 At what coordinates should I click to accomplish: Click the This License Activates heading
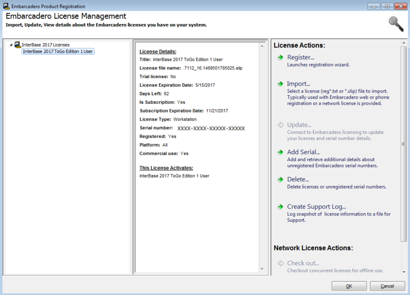[166, 168]
